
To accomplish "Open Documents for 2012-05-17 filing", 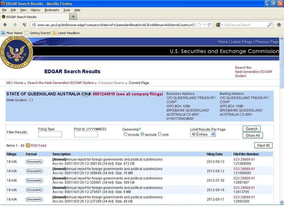I will (x=34, y=199).
